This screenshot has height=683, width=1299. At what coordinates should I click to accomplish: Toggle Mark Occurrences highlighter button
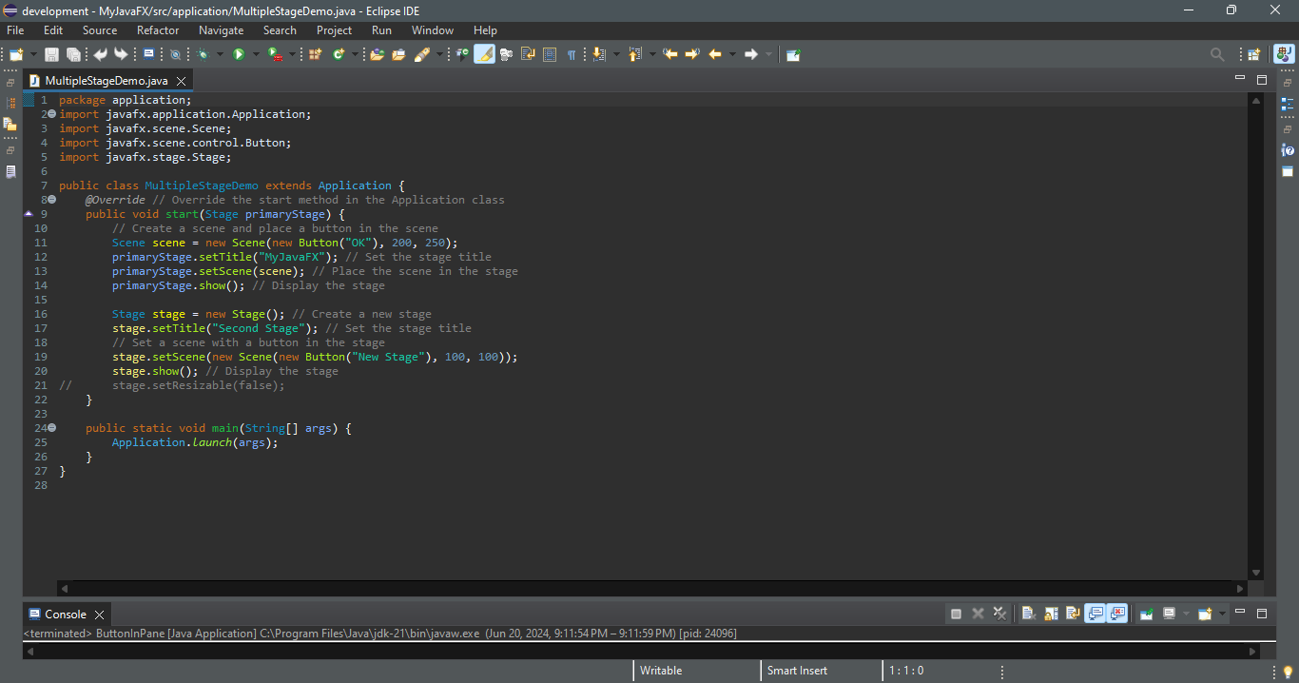pyautogui.click(x=484, y=55)
